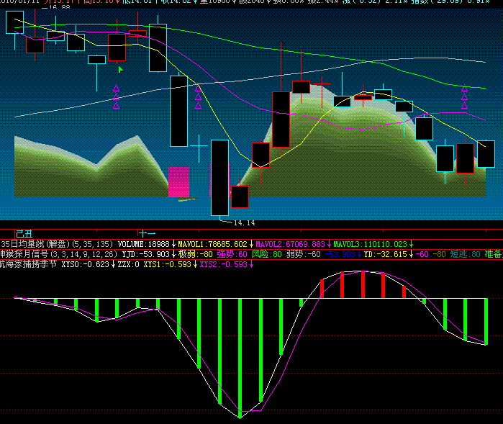Screen dimensions: 503x424
Task: Click the 强势:60 indicator label
Action: point(232,253)
